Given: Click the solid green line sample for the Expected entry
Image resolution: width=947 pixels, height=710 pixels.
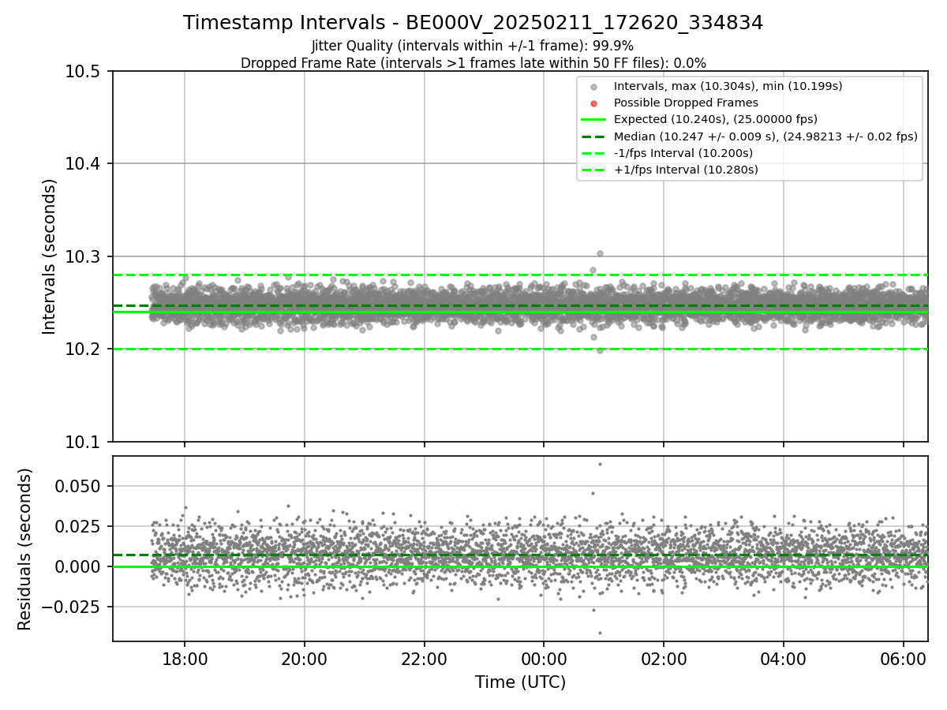Looking at the screenshot, I should [x=593, y=119].
